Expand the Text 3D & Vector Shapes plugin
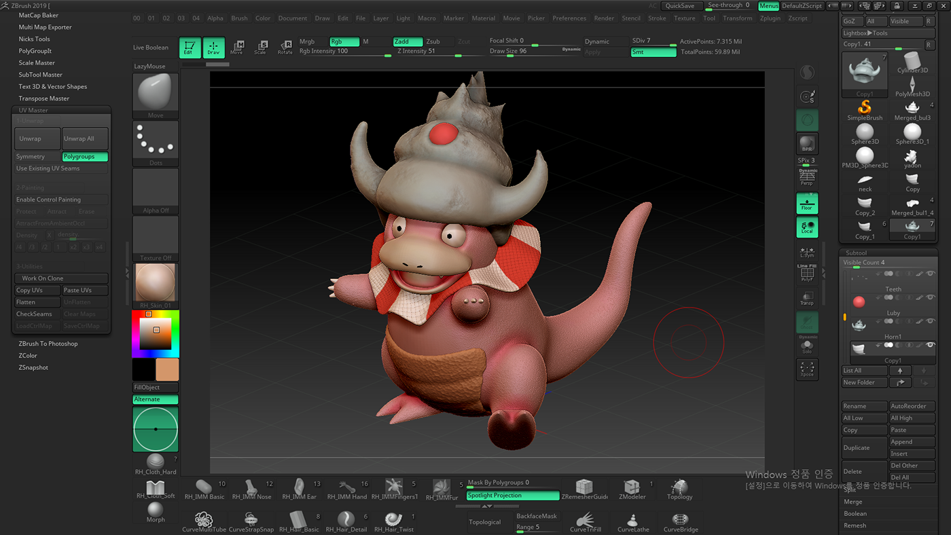Image resolution: width=951 pixels, height=535 pixels. tap(53, 86)
